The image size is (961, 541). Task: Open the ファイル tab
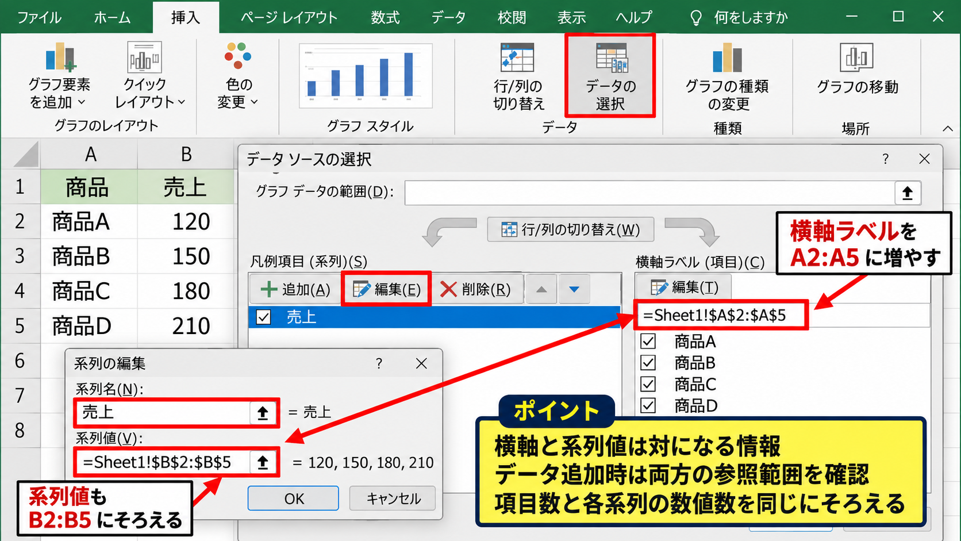point(39,17)
